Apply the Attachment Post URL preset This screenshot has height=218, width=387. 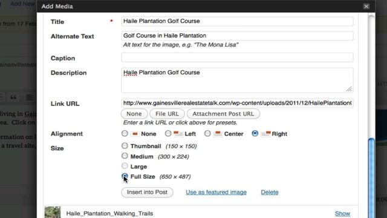pos(223,114)
